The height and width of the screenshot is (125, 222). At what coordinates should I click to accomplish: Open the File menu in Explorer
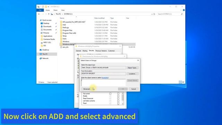coord(40,10)
